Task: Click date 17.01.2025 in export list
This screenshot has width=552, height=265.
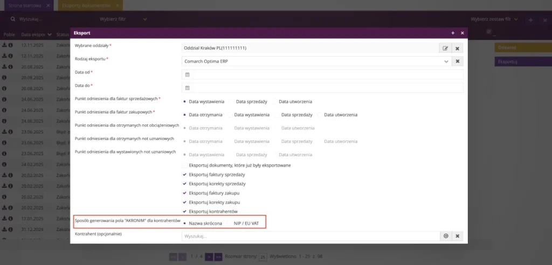Action: pos(32,218)
